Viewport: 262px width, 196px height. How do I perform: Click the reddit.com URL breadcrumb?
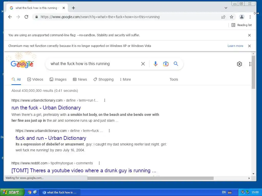52,163
